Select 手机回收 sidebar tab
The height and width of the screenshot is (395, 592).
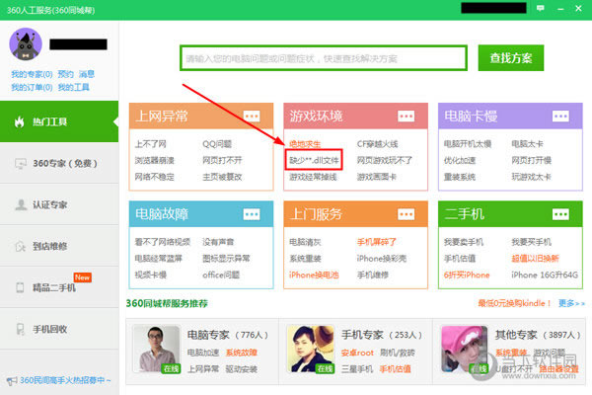tap(59, 329)
